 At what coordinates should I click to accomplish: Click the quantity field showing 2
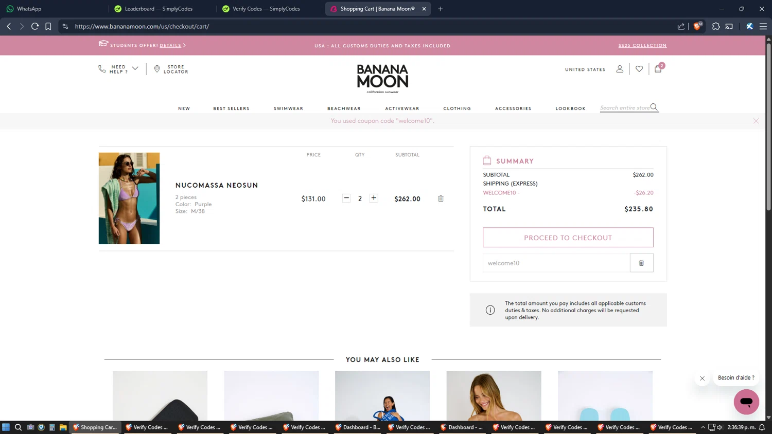[x=360, y=198]
